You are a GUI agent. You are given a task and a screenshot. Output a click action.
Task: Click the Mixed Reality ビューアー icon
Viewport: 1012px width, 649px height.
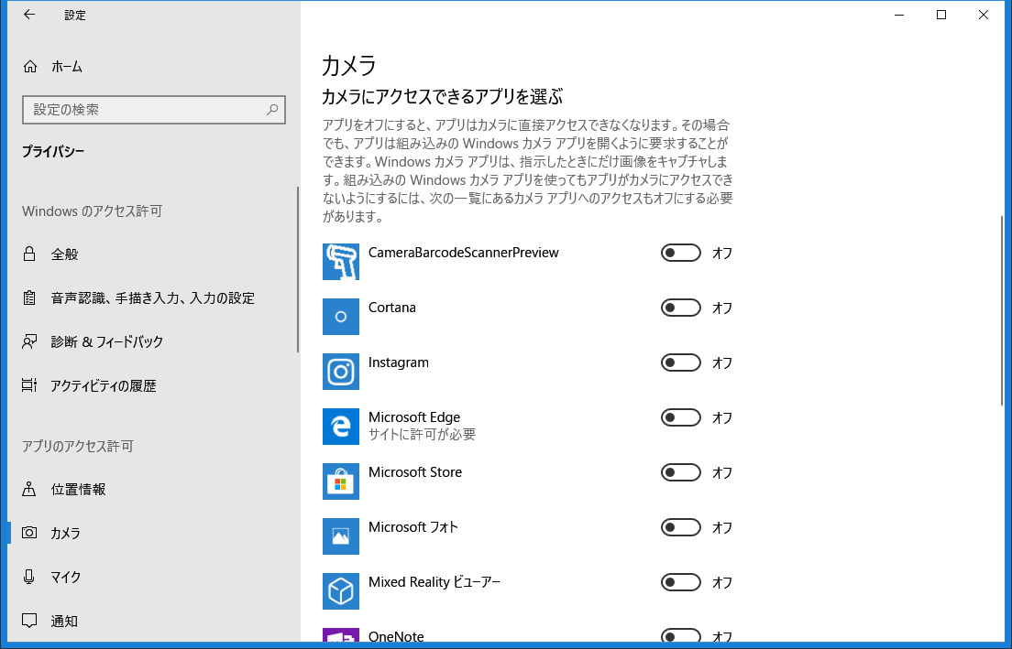[x=341, y=591]
